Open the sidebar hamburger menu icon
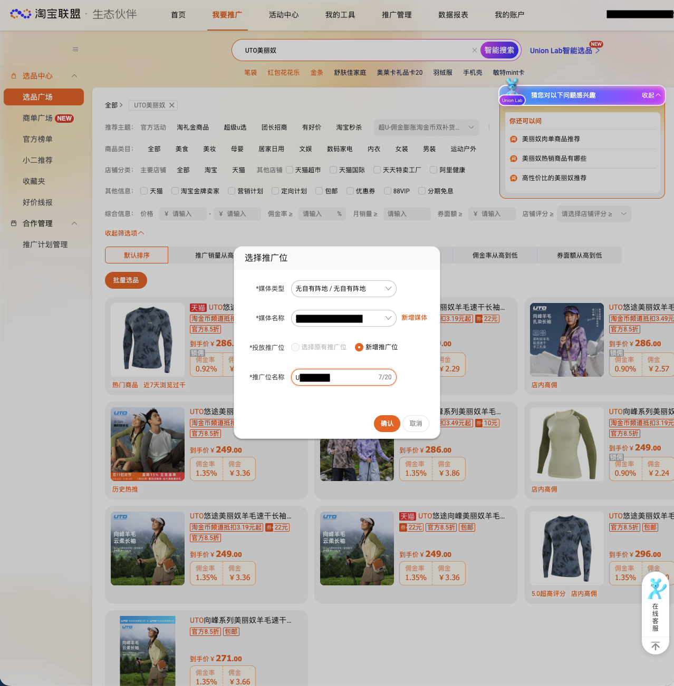Viewport: 674px width, 686px height. (x=75, y=49)
